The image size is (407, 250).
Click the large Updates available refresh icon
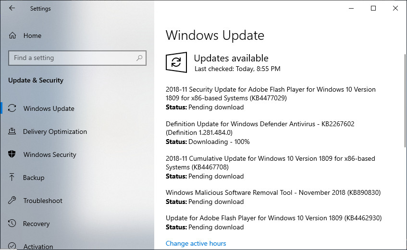coord(176,63)
